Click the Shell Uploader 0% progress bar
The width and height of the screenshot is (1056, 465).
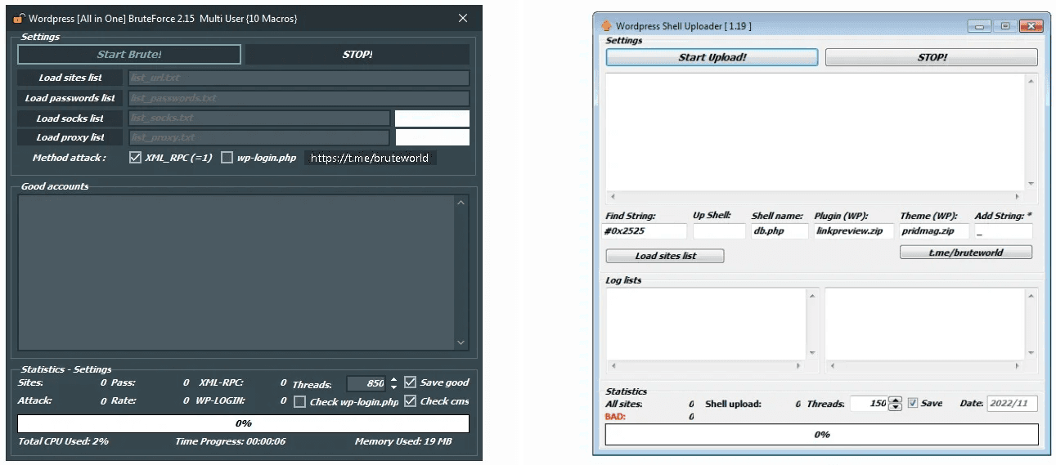pos(822,434)
